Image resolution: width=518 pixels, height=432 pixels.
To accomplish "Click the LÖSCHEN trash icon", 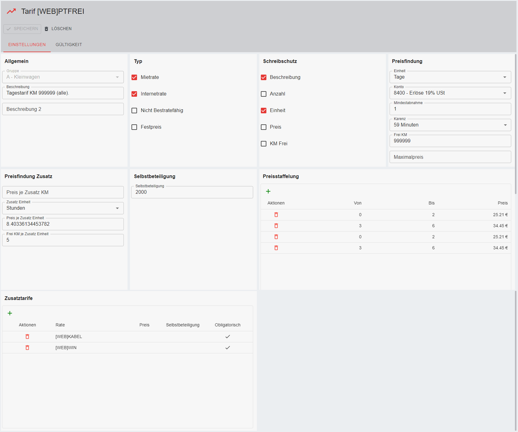I will click(x=46, y=29).
